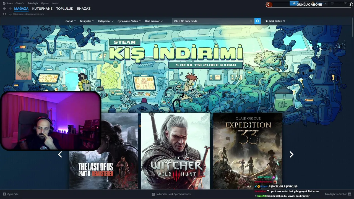This screenshot has width=354, height=199.
Task: Click the Steam logo icon top left
Action: [x=4, y=3]
